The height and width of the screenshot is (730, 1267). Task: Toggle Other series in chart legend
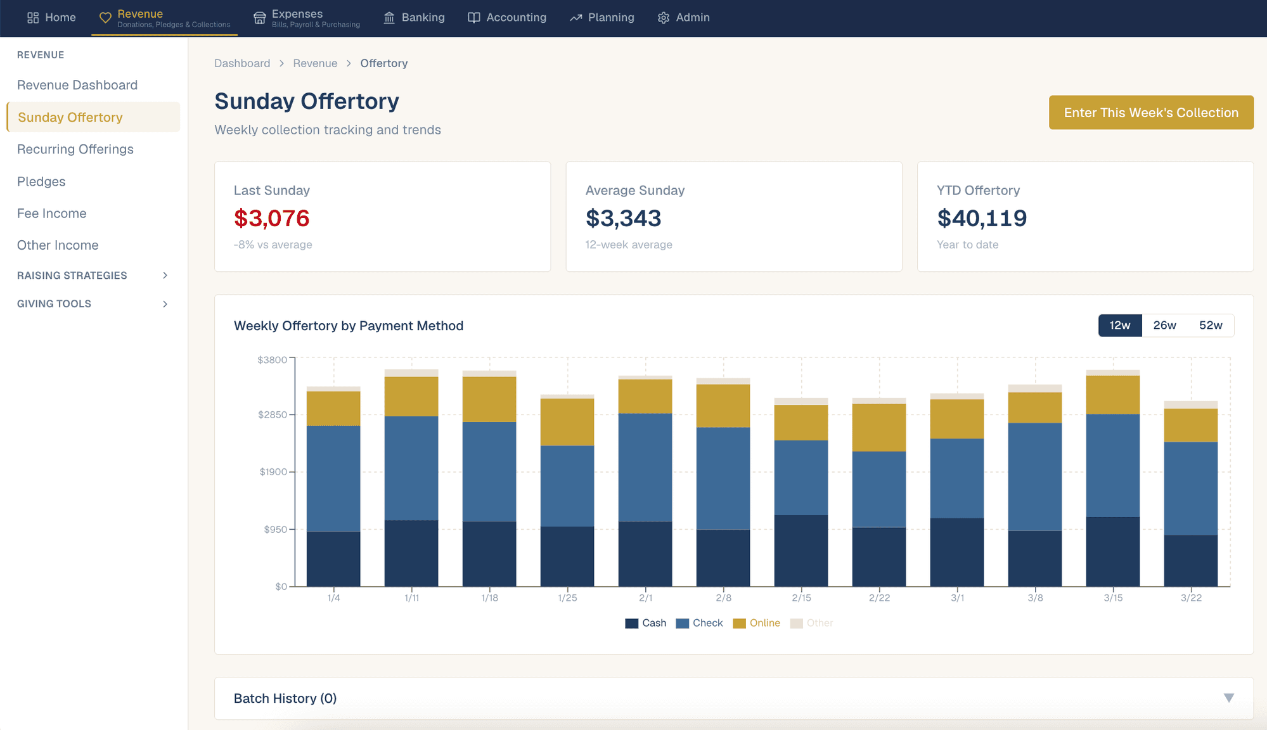pos(811,623)
